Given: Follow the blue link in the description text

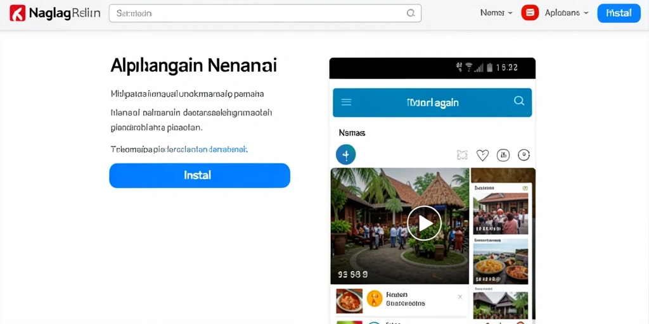Looking at the screenshot, I should 206,149.
